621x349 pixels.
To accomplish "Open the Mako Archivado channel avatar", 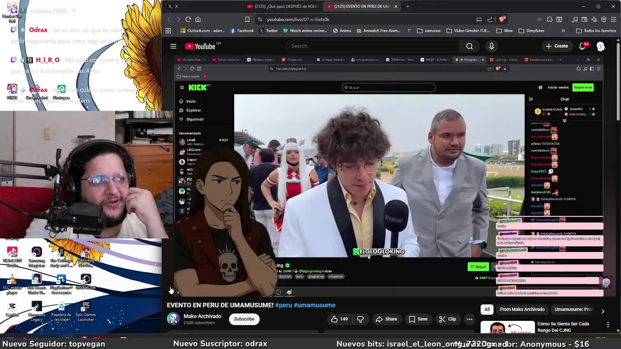I will (173, 318).
